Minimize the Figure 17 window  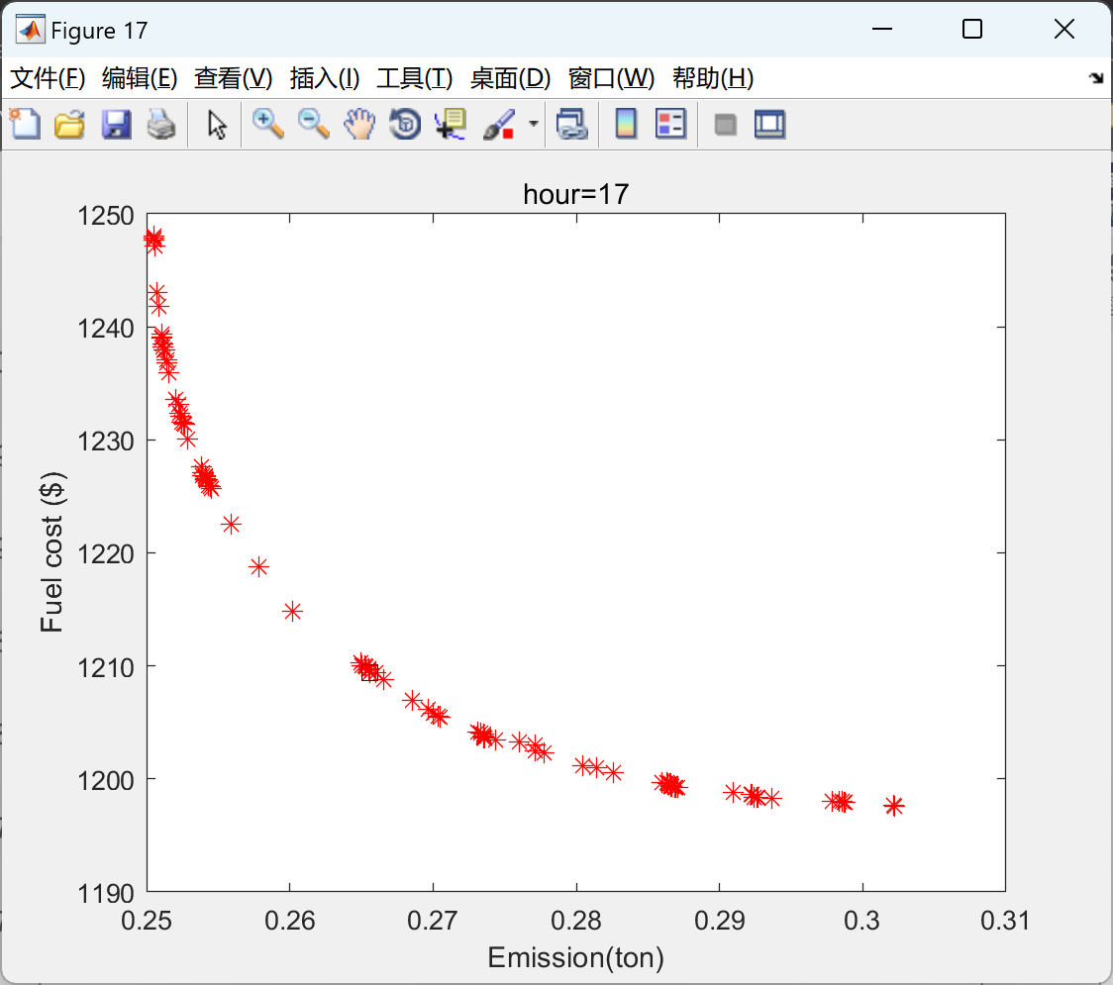[882, 29]
